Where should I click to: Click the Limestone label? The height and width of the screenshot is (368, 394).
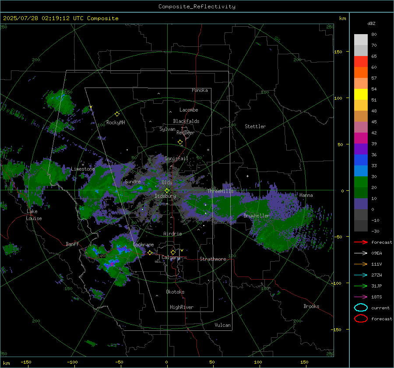point(83,169)
